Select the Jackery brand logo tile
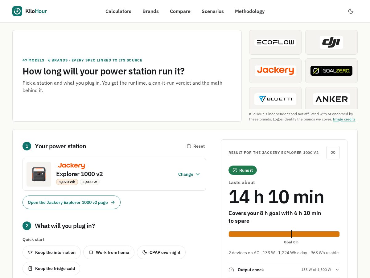Viewport: 370px width, 278px height. pyautogui.click(x=275, y=71)
